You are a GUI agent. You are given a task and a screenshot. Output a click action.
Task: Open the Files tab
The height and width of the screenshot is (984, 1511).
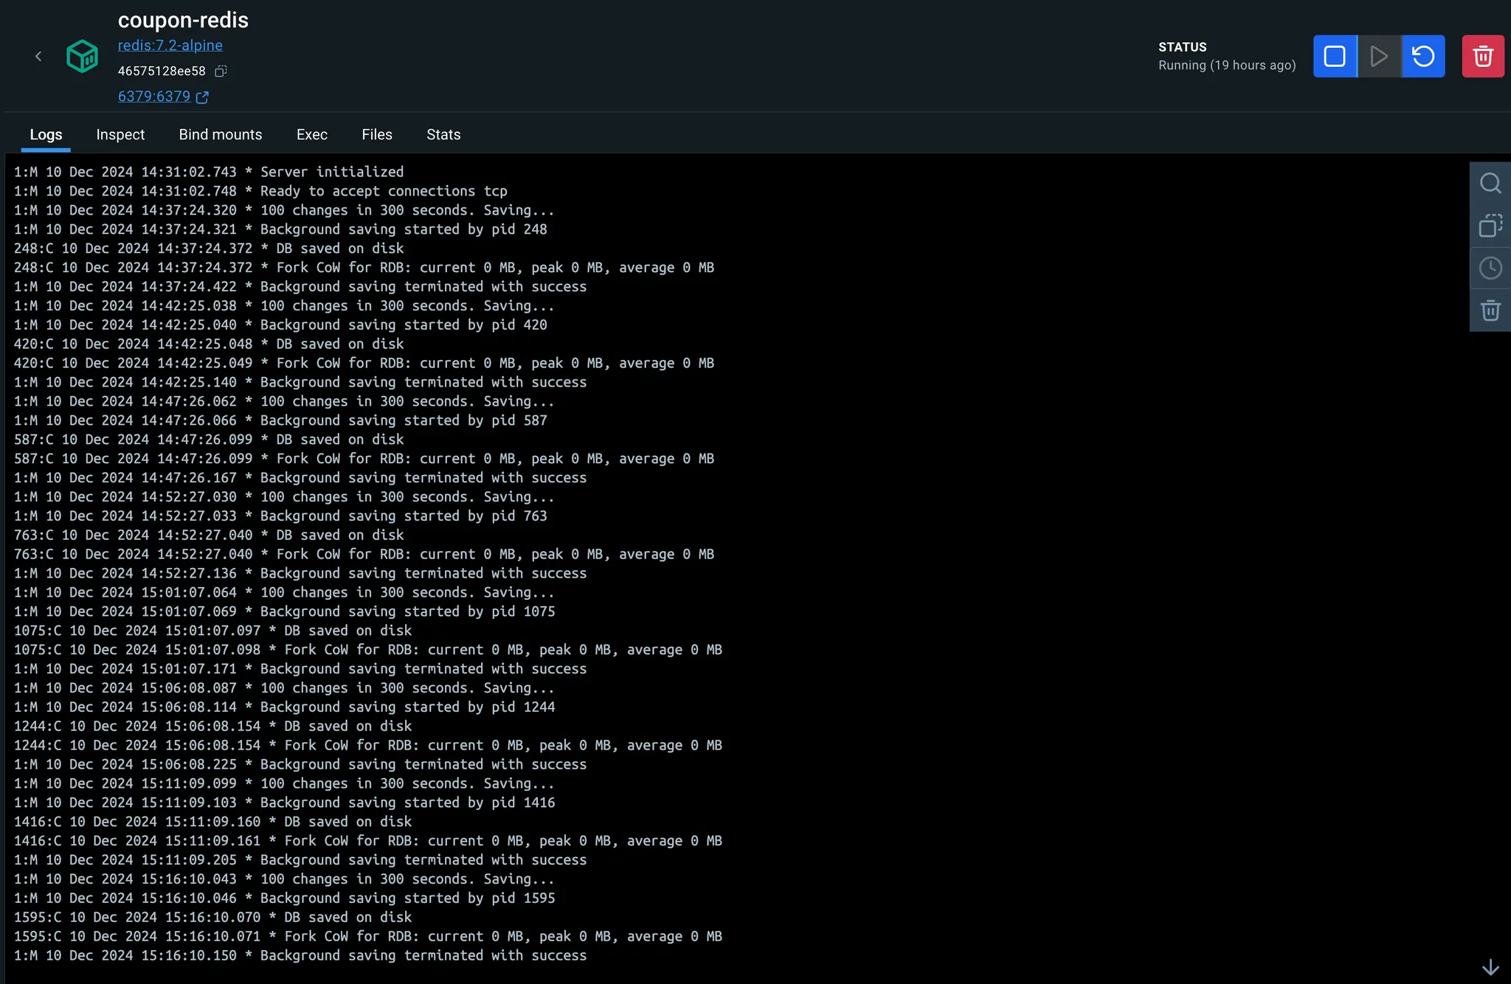[x=377, y=134]
